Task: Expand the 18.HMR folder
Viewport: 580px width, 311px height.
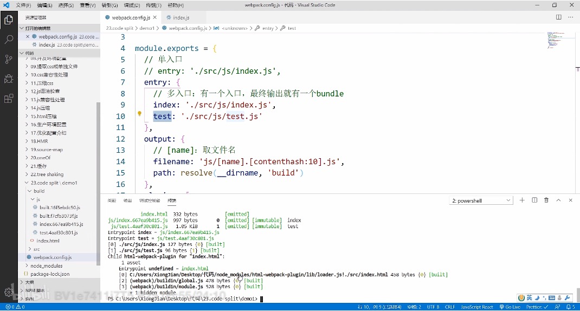Action: click(59, 141)
